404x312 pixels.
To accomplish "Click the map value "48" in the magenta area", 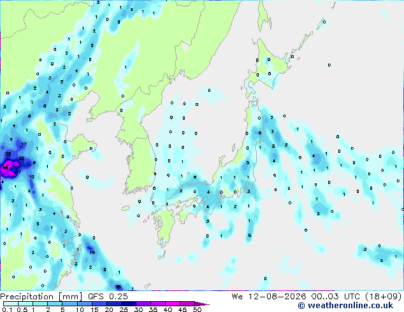I will tap(5, 168).
